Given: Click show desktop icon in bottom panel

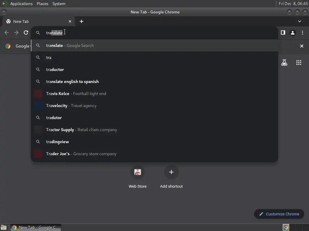Looking at the screenshot, I should coord(4,227).
